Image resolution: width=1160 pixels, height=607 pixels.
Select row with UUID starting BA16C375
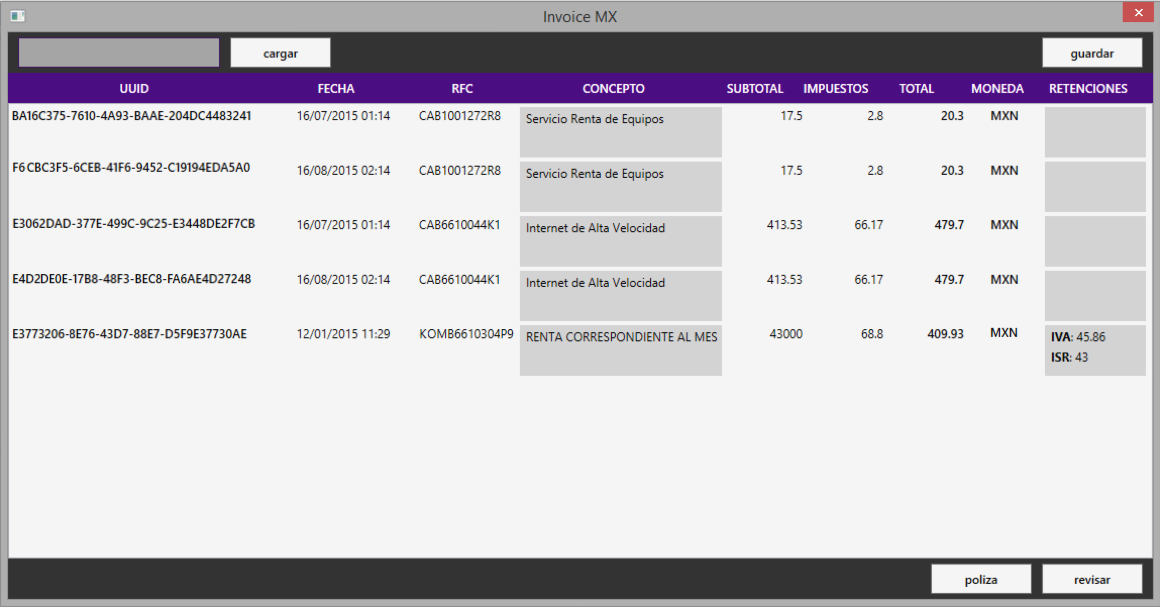click(131, 116)
